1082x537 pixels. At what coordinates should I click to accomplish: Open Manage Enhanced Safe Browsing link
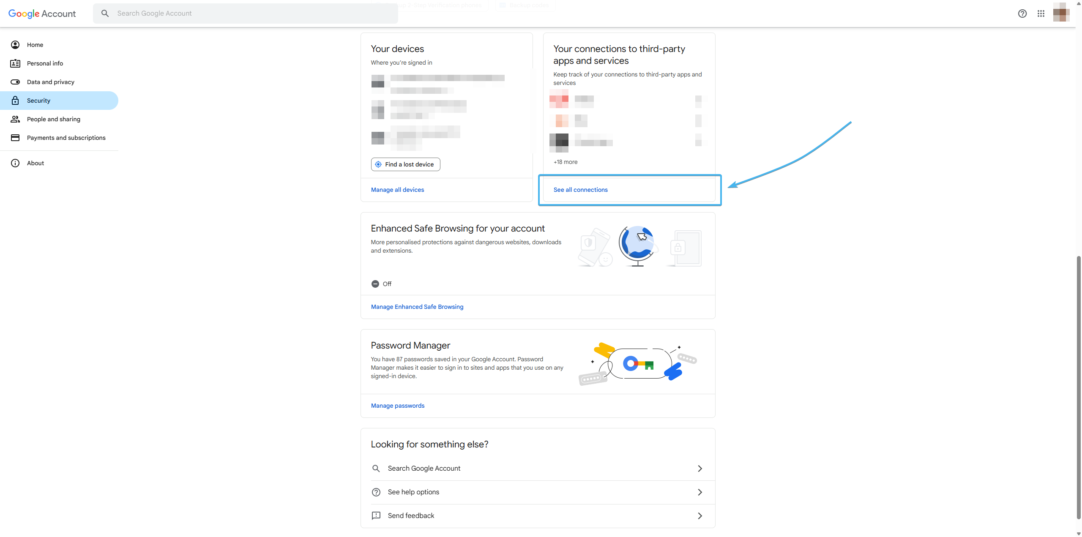(x=417, y=307)
